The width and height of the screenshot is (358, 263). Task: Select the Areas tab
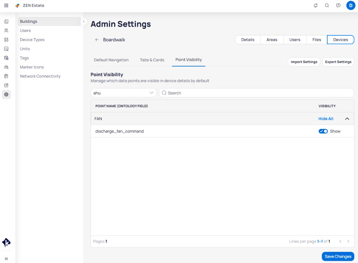272,40
